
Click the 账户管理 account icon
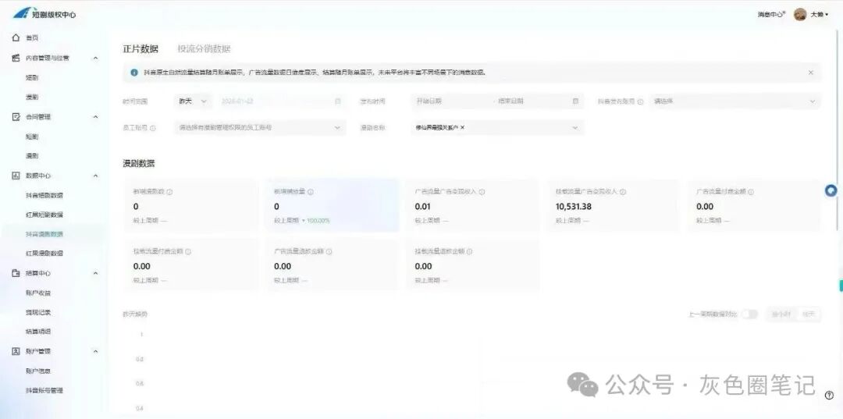[16, 351]
